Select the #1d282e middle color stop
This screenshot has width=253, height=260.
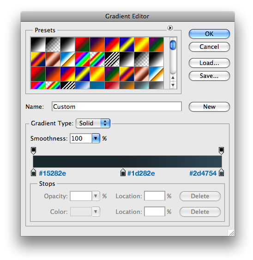point(123,172)
